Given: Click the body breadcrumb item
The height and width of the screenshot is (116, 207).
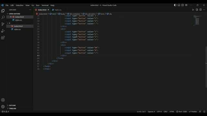Looking at the screenshot, I should point(62,14).
